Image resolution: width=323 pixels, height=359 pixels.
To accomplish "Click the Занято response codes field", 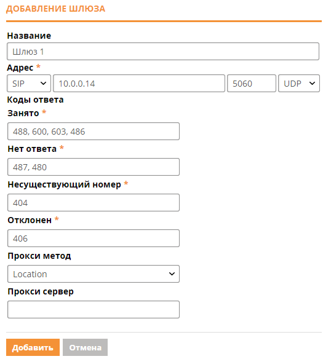I will pyautogui.click(x=94, y=131).
